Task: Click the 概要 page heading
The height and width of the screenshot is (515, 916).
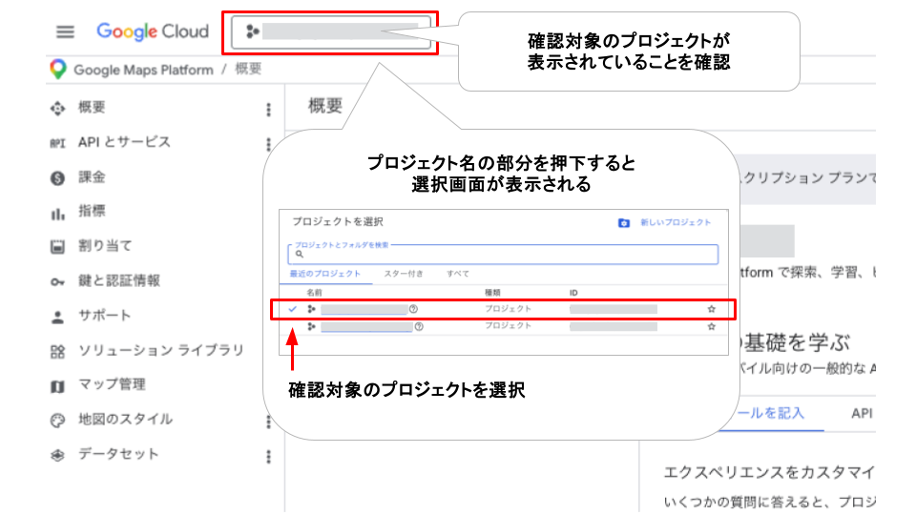Action: pos(325,106)
